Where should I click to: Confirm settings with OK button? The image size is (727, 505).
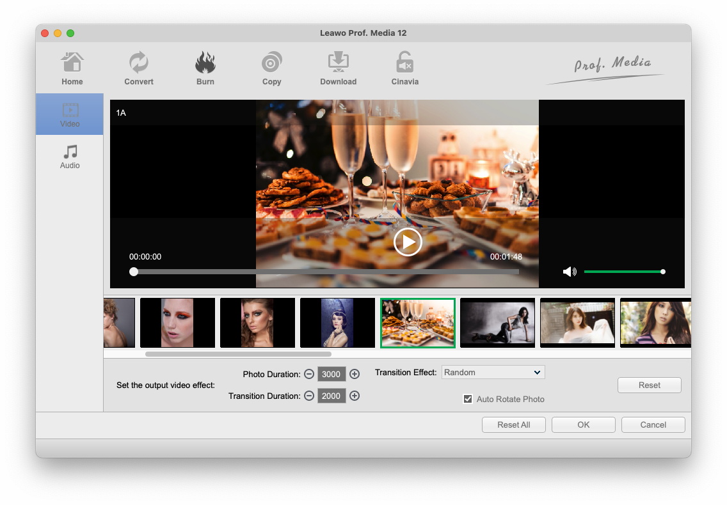[x=583, y=425]
